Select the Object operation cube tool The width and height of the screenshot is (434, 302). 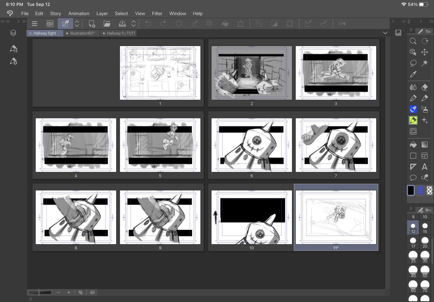(413, 52)
